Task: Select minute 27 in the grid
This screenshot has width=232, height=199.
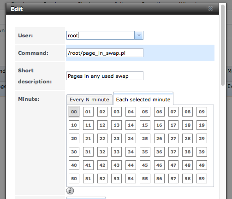Action: (x=173, y=139)
